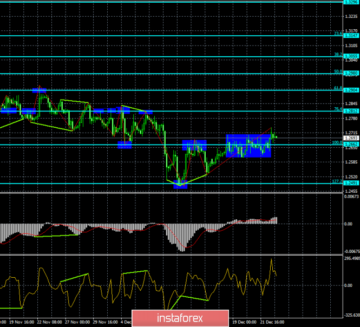Select the CCI scale value 295.4989

tap(352, 259)
